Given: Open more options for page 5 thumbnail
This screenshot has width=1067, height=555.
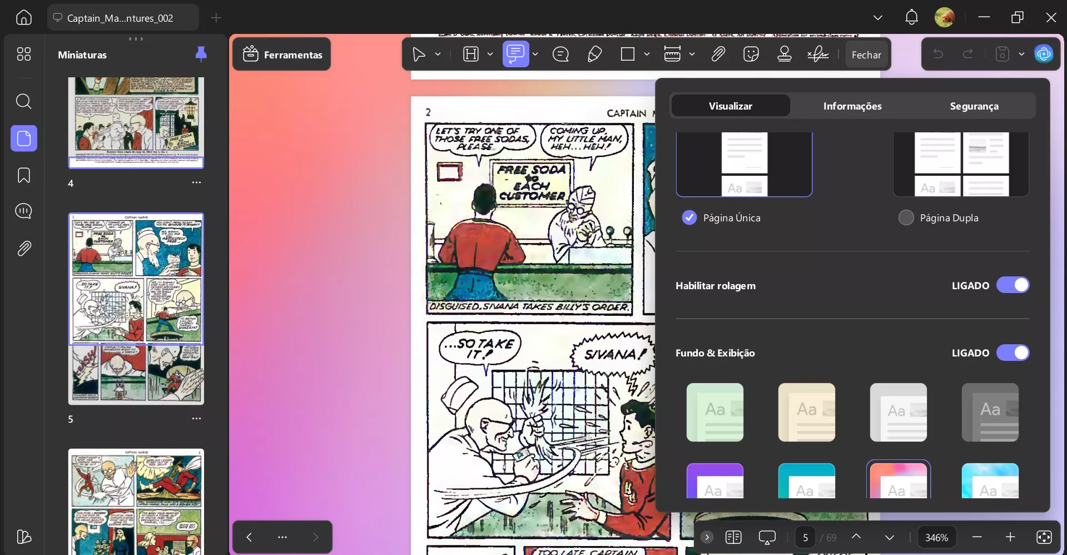Looking at the screenshot, I should tap(196, 418).
